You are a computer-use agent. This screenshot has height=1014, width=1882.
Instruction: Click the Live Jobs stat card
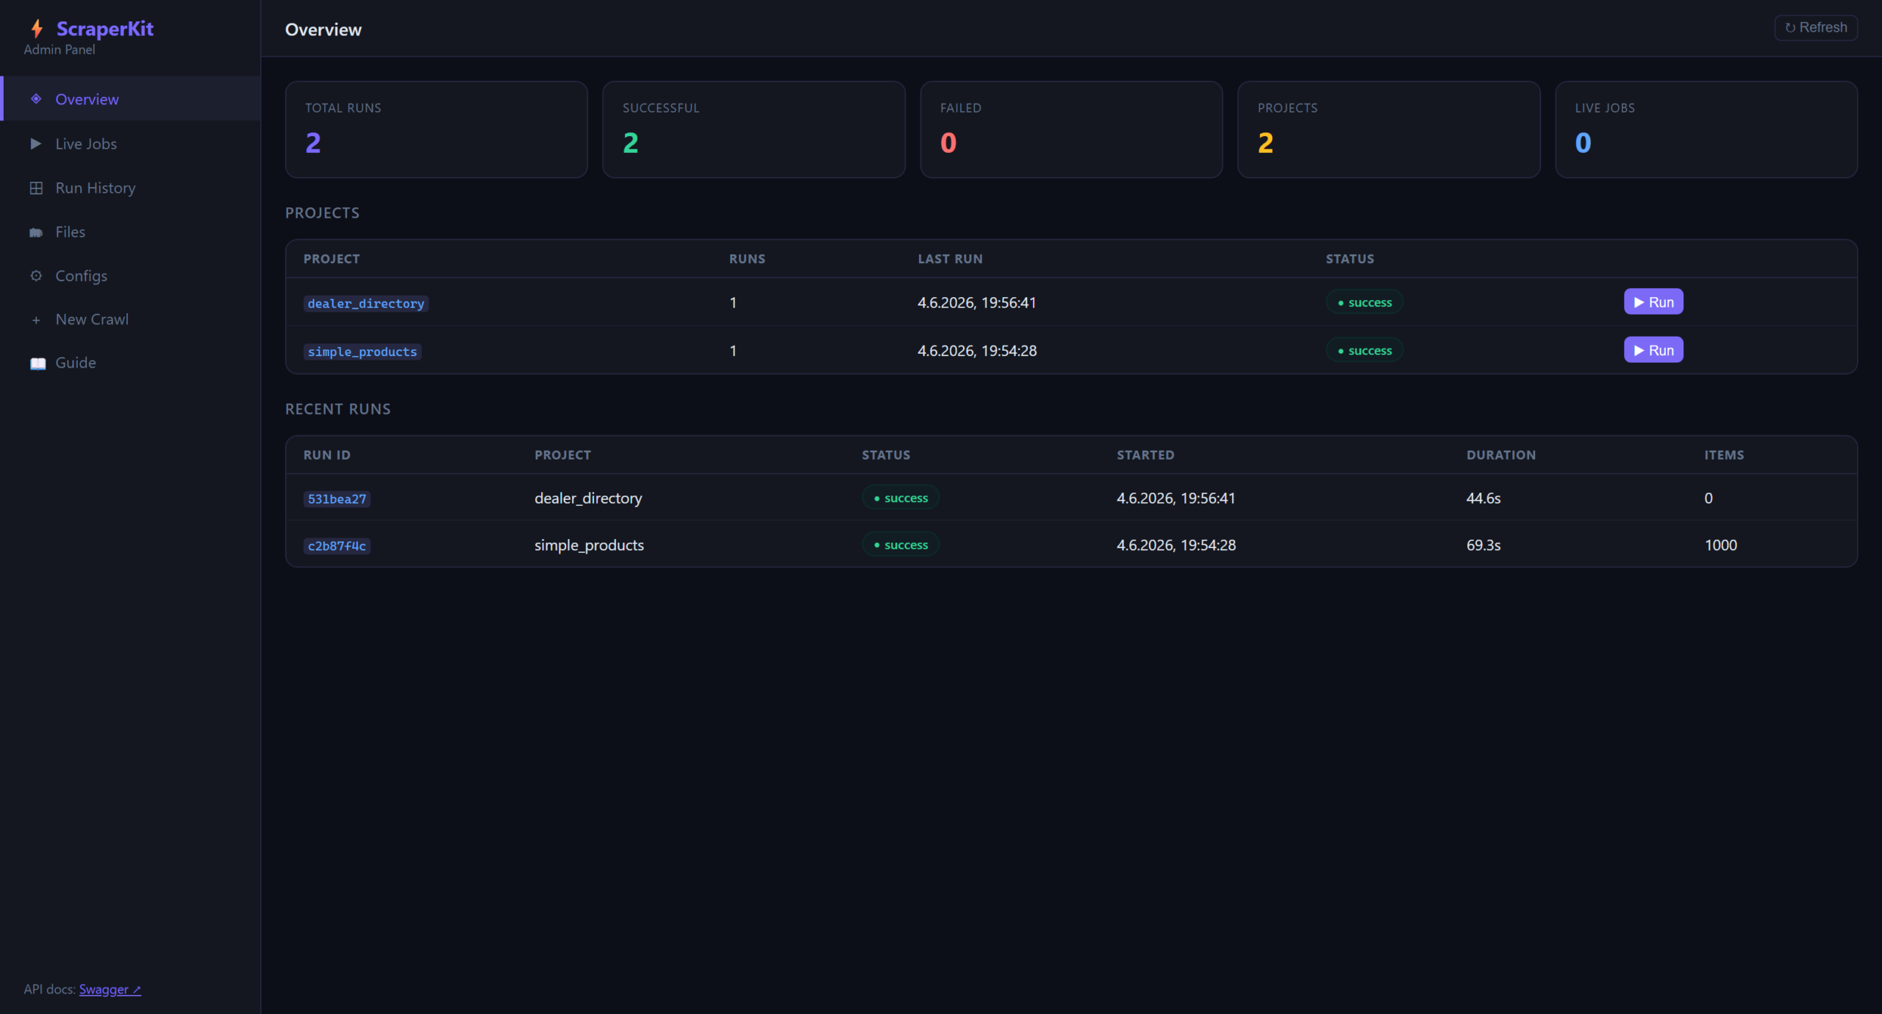1706,129
